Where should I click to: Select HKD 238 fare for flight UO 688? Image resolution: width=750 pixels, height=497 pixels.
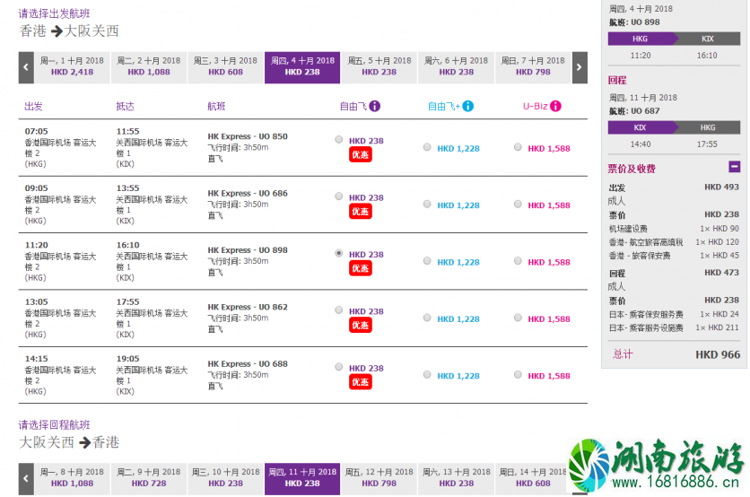click(x=338, y=368)
